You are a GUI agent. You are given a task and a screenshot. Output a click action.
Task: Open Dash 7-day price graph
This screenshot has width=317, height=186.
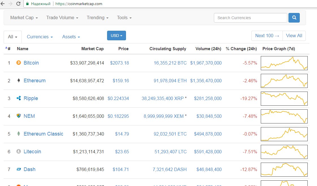click(x=284, y=170)
